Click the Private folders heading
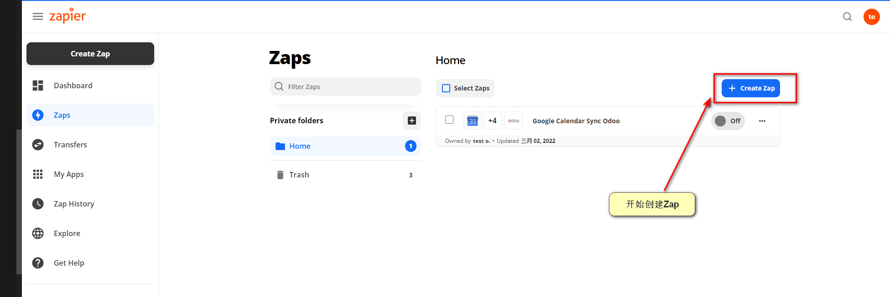 297,121
